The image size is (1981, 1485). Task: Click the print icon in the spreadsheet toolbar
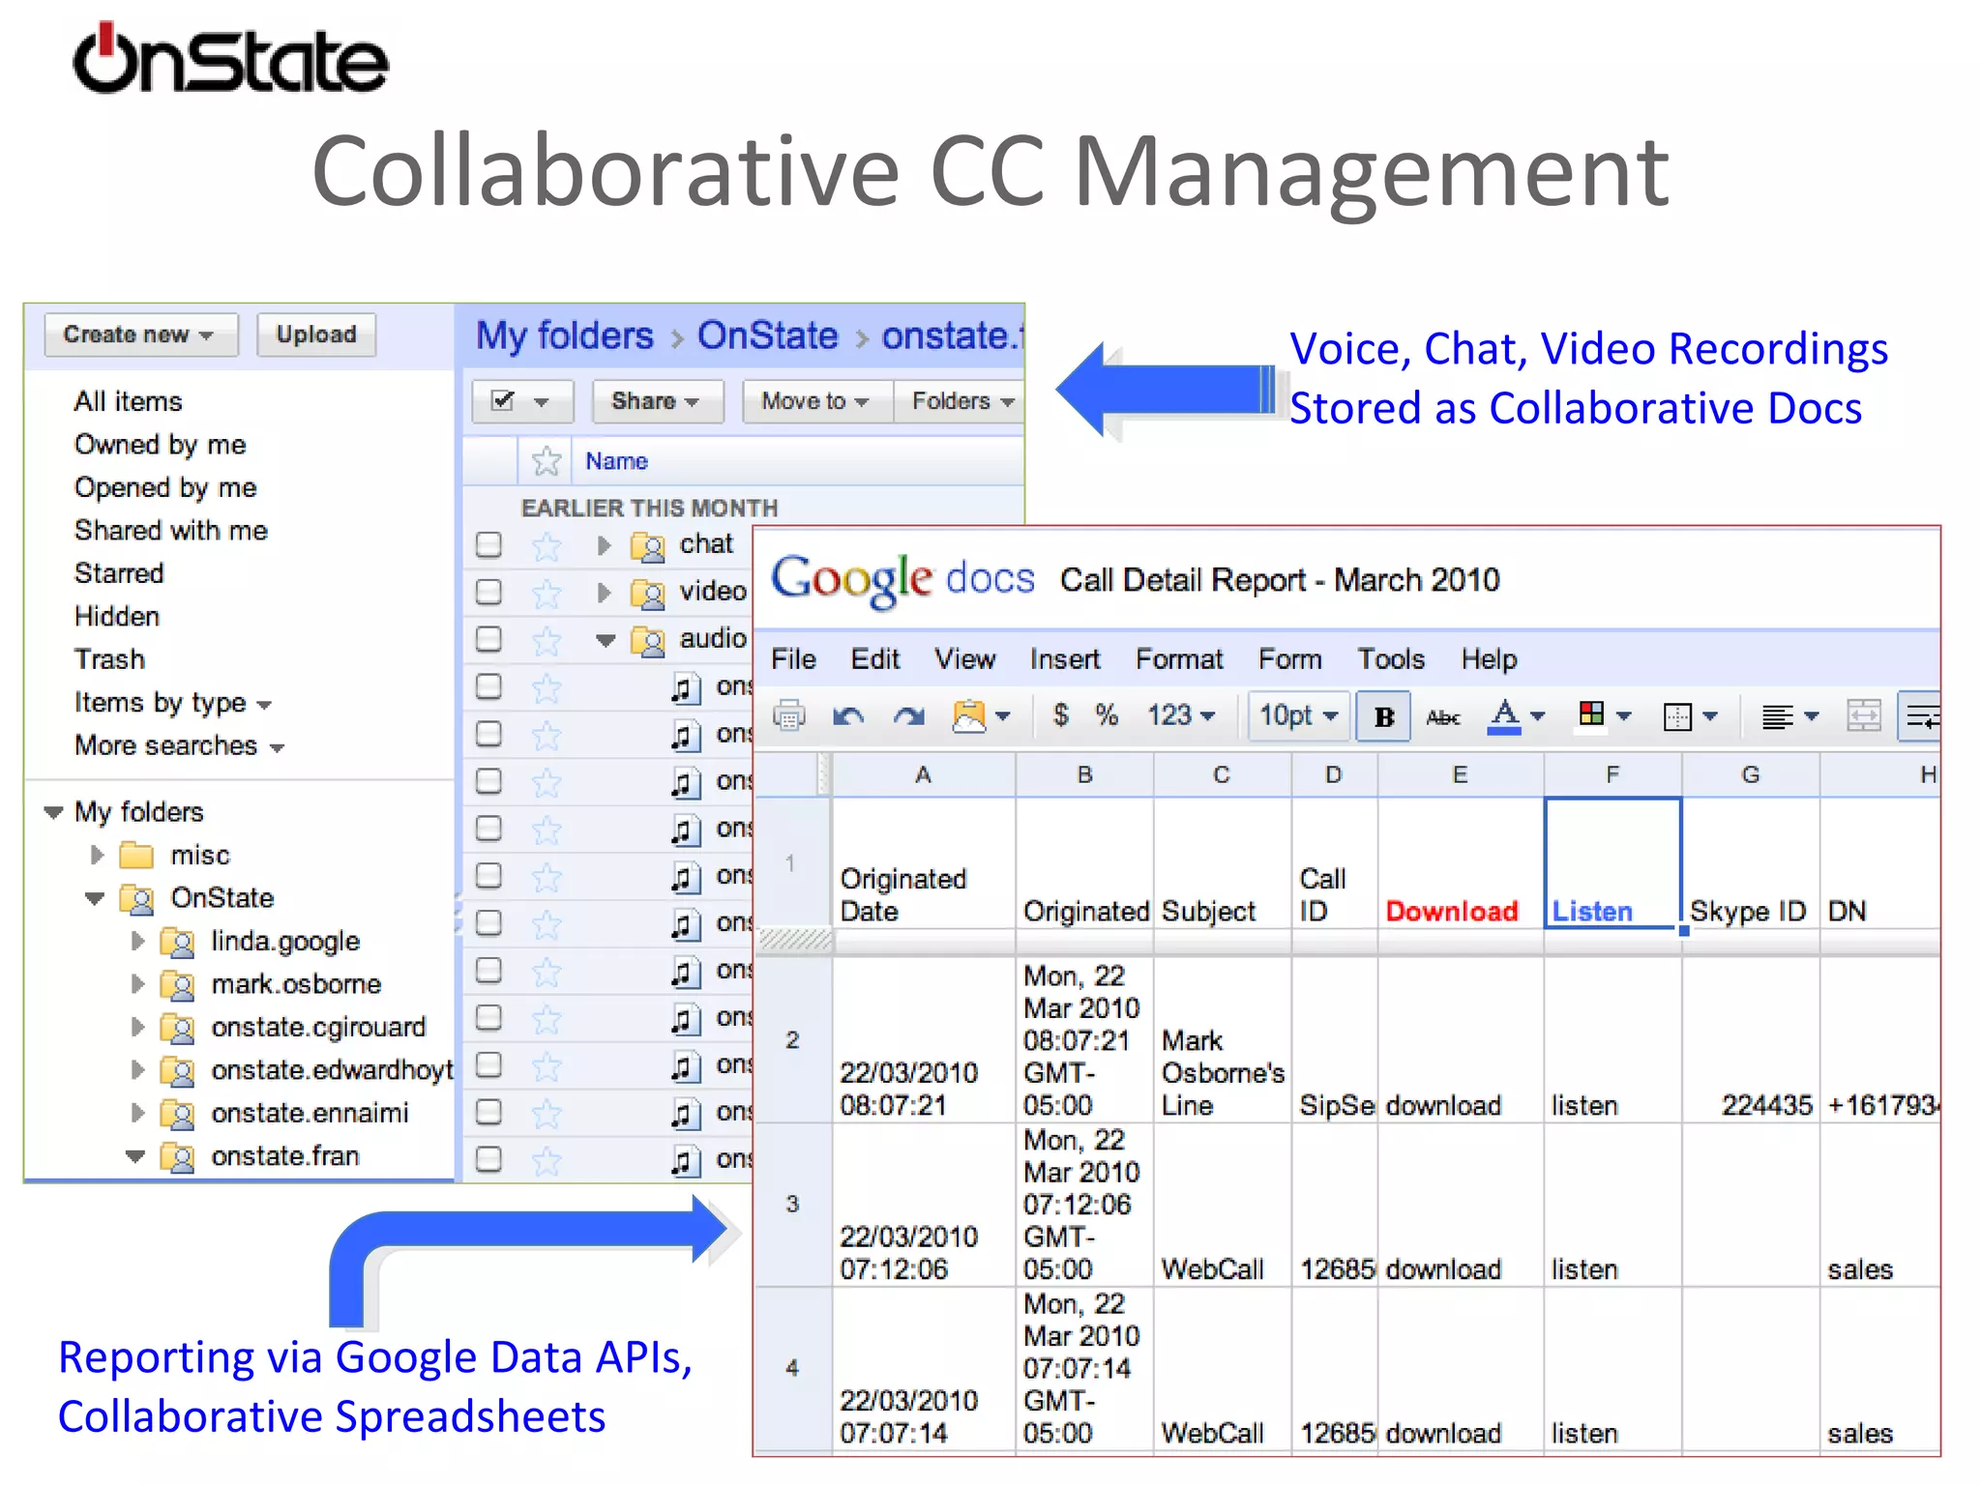(788, 716)
